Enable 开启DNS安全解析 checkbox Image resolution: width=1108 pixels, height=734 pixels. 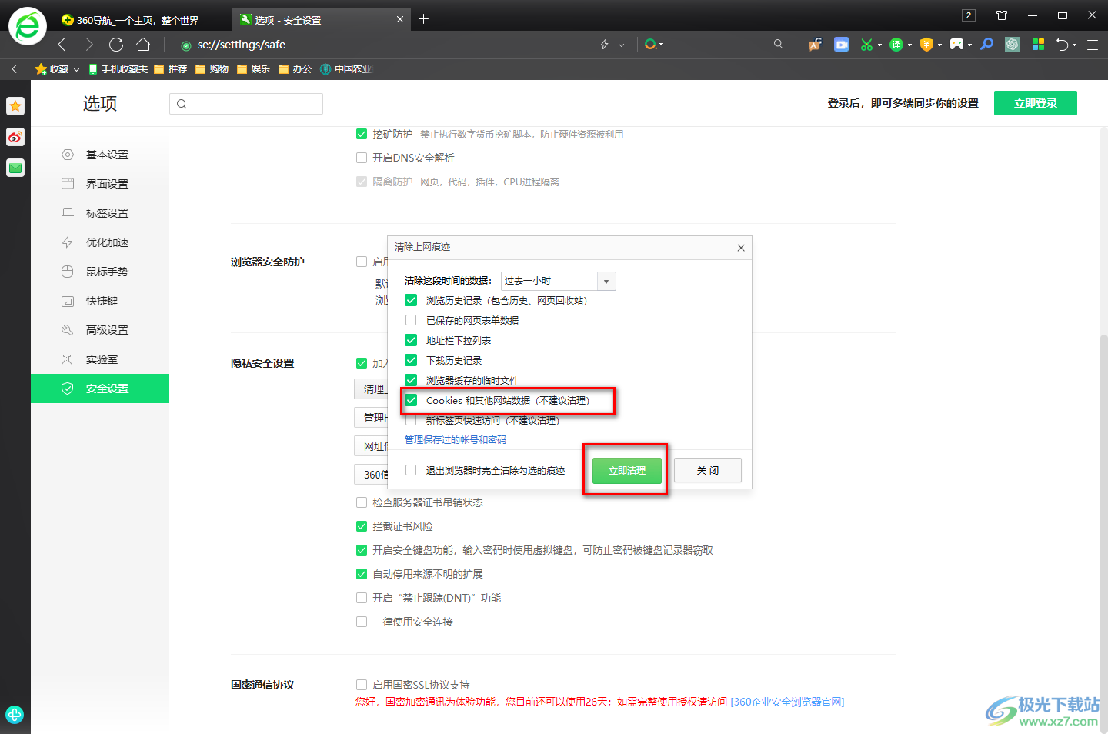[362, 158]
